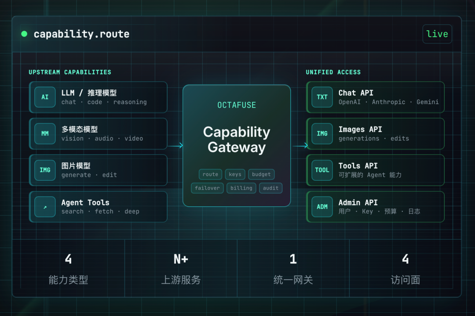The width and height of the screenshot is (475, 316).
Task: Click the AI icon badge for LLM
Action: pyautogui.click(x=45, y=97)
